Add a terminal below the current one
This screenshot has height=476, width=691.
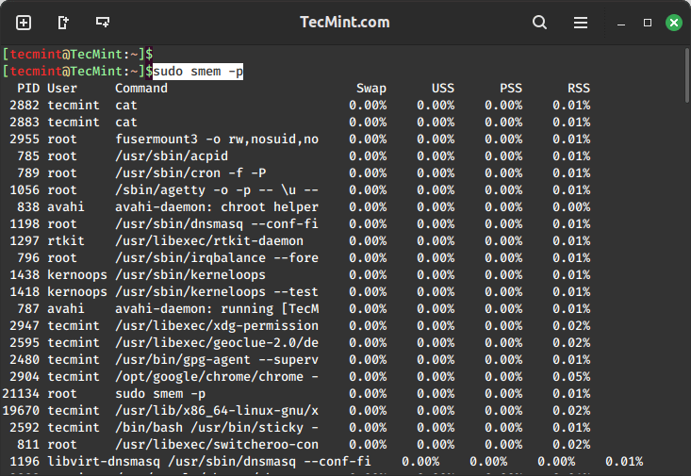coord(103,22)
